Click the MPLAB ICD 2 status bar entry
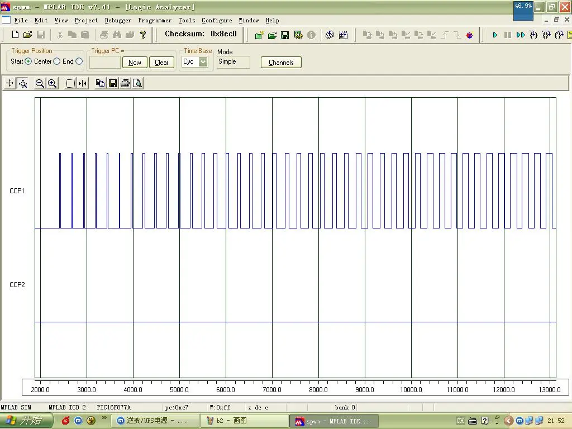The height and width of the screenshot is (429, 572). pos(67,407)
